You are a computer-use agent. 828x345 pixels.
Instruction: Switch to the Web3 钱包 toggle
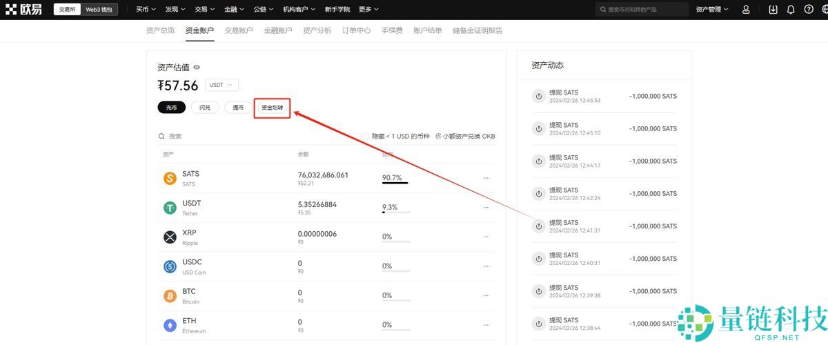point(99,10)
